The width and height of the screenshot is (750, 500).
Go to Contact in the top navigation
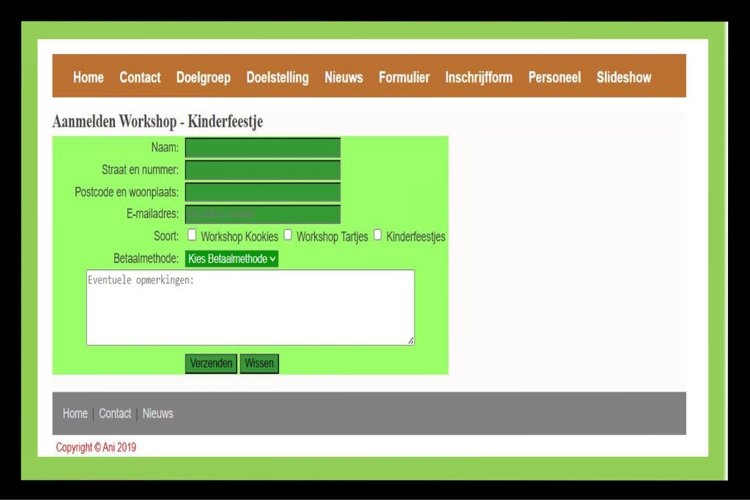click(x=140, y=78)
